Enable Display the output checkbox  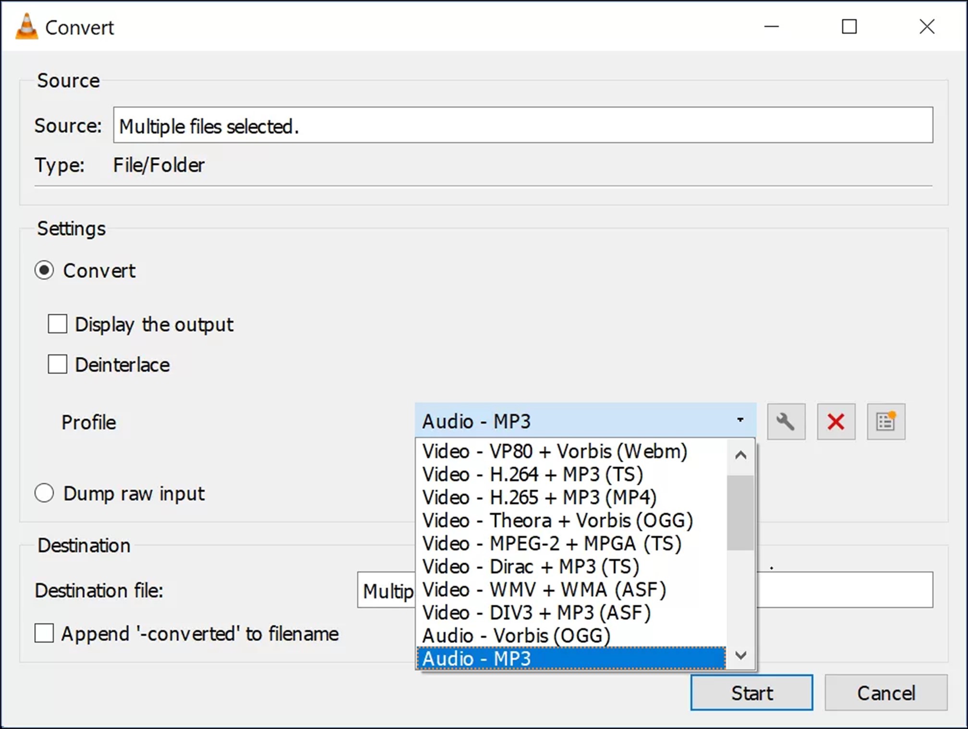tap(58, 324)
